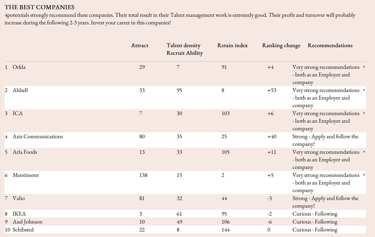Viewport: 375px width, 237px height.
Task: Click Schibsted's Curious - Following recommendation
Action: (315, 230)
